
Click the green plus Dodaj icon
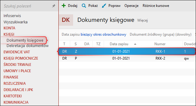[64, 6]
